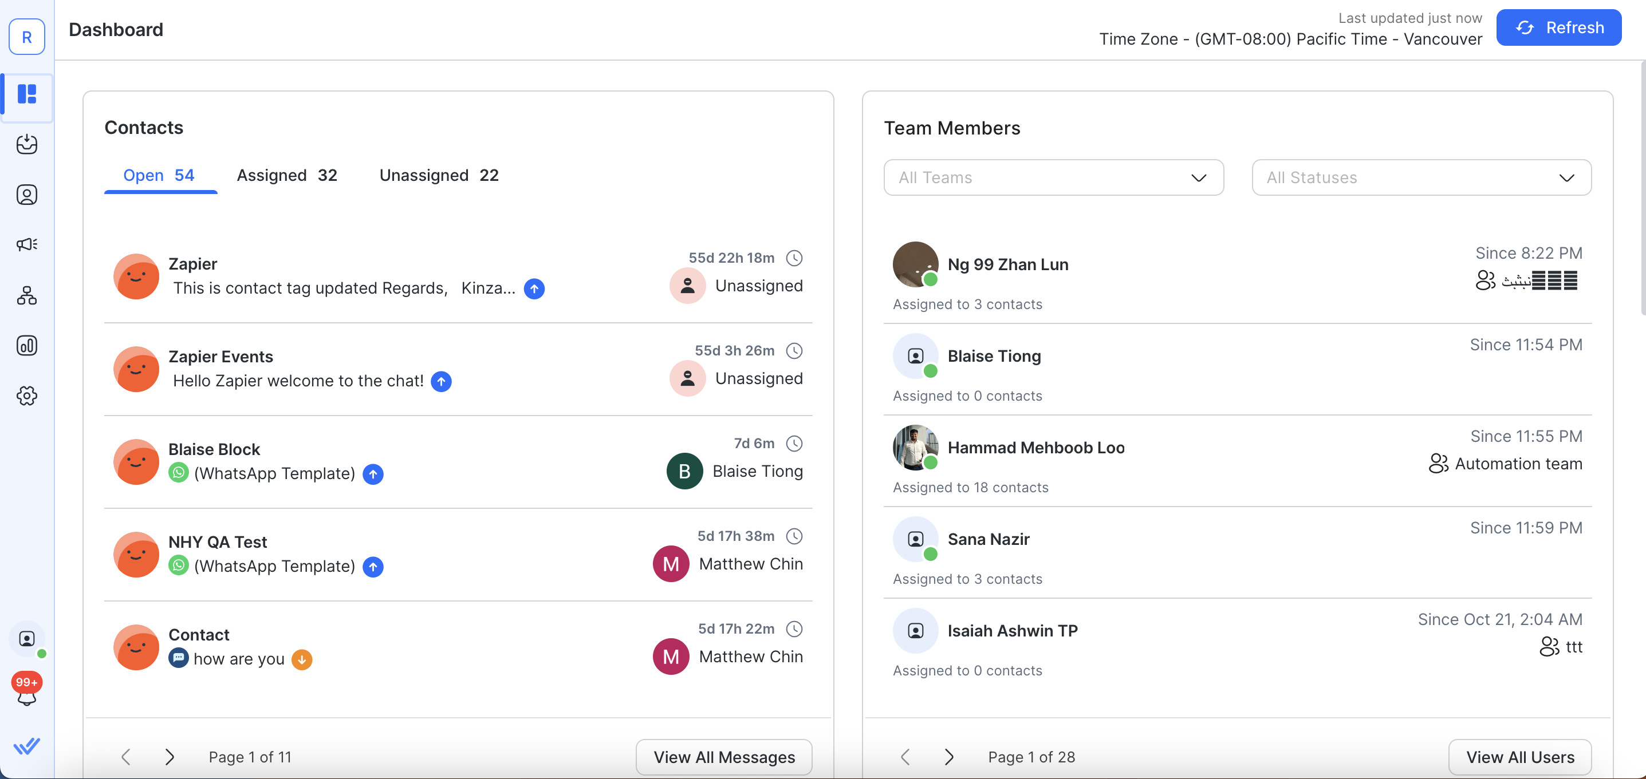Go to next page of Contacts list
Viewport: 1646px width, 779px height.
(x=170, y=757)
